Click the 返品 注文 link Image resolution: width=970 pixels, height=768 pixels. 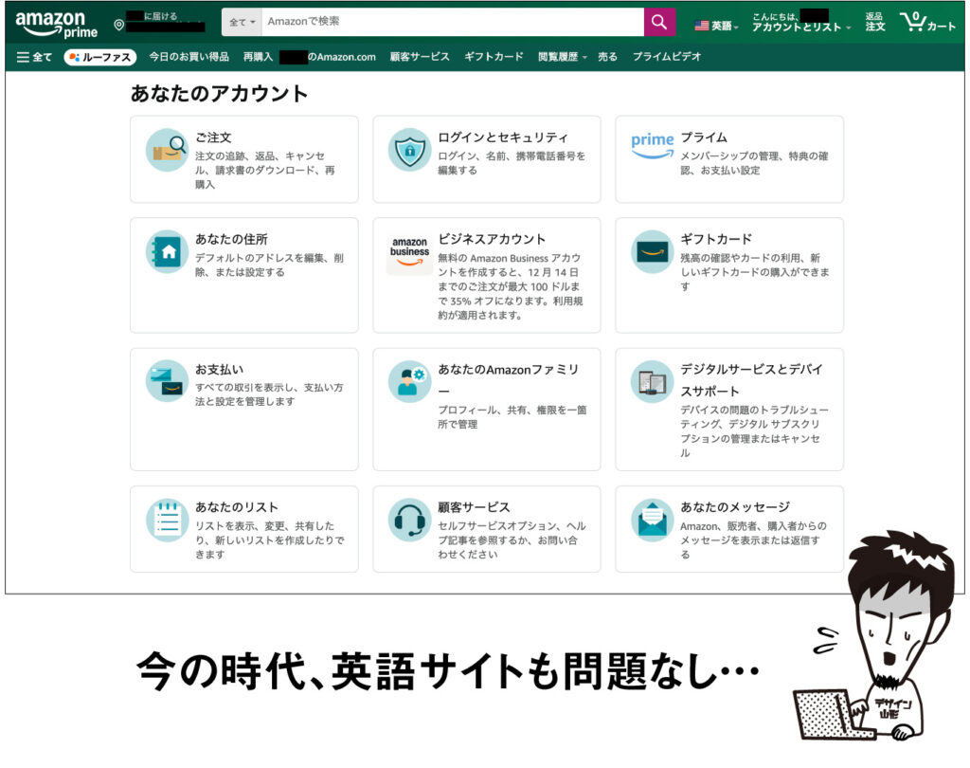[x=874, y=22]
